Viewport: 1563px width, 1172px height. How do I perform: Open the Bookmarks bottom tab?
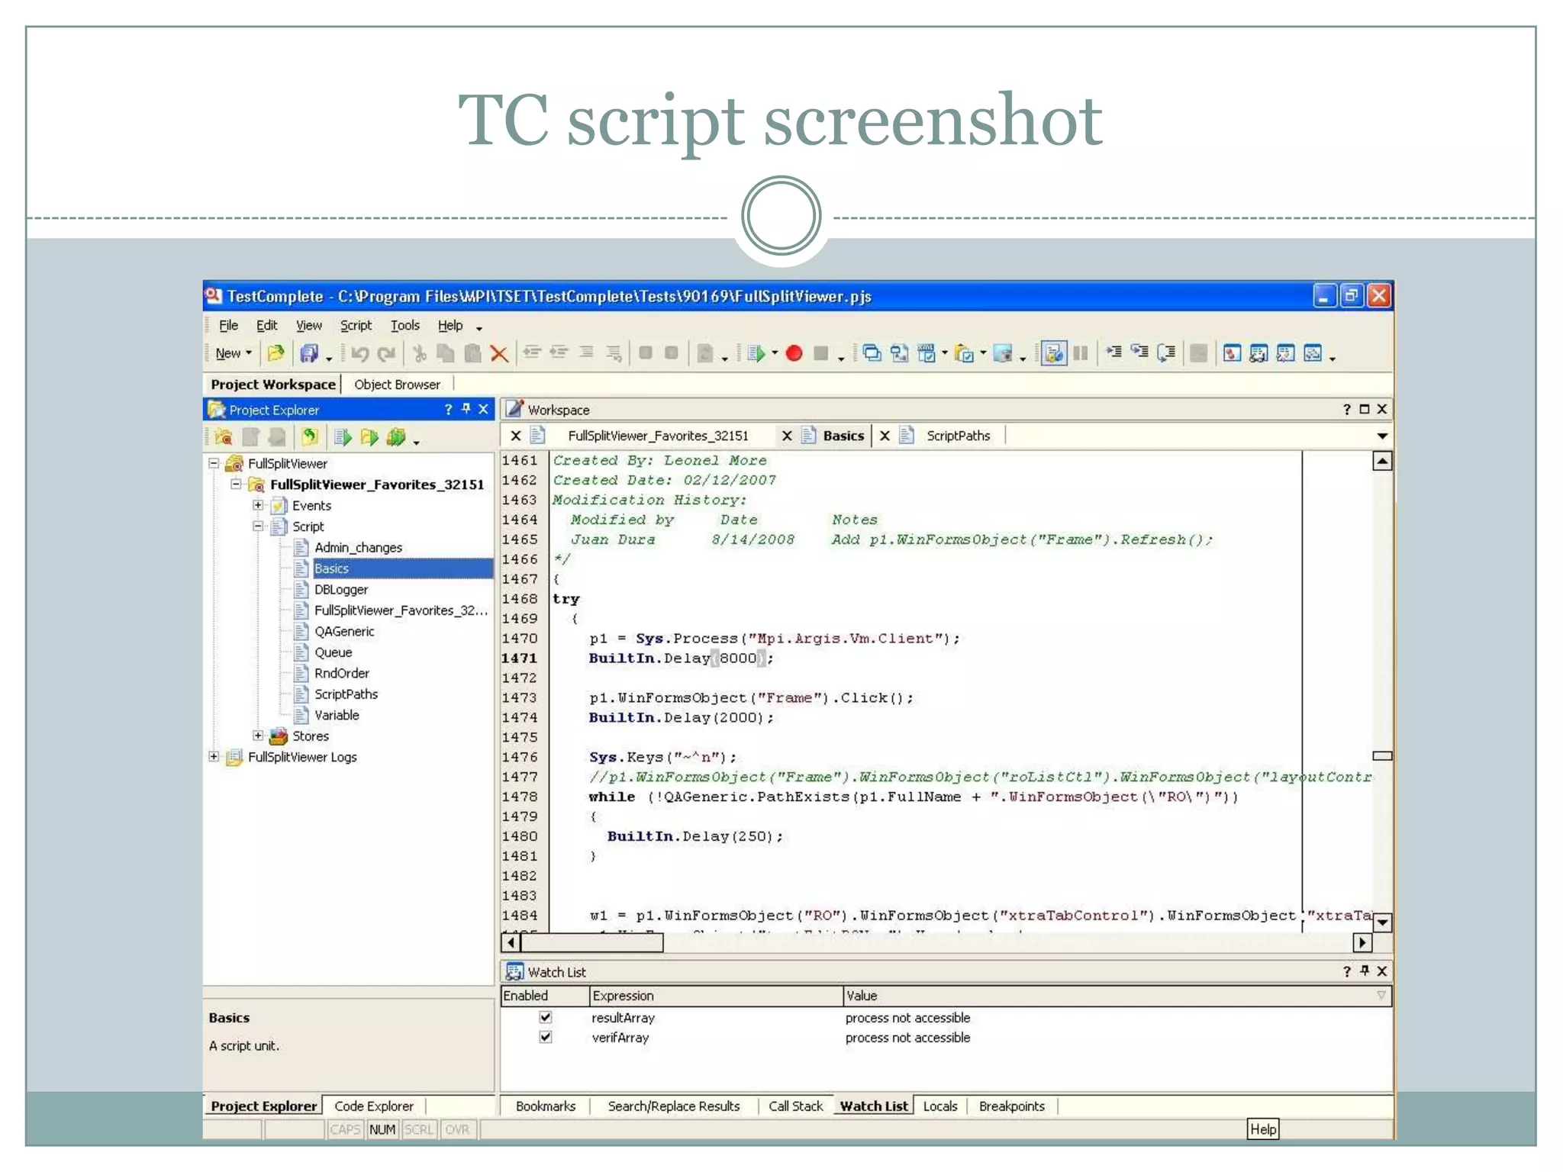pyautogui.click(x=546, y=1106)
